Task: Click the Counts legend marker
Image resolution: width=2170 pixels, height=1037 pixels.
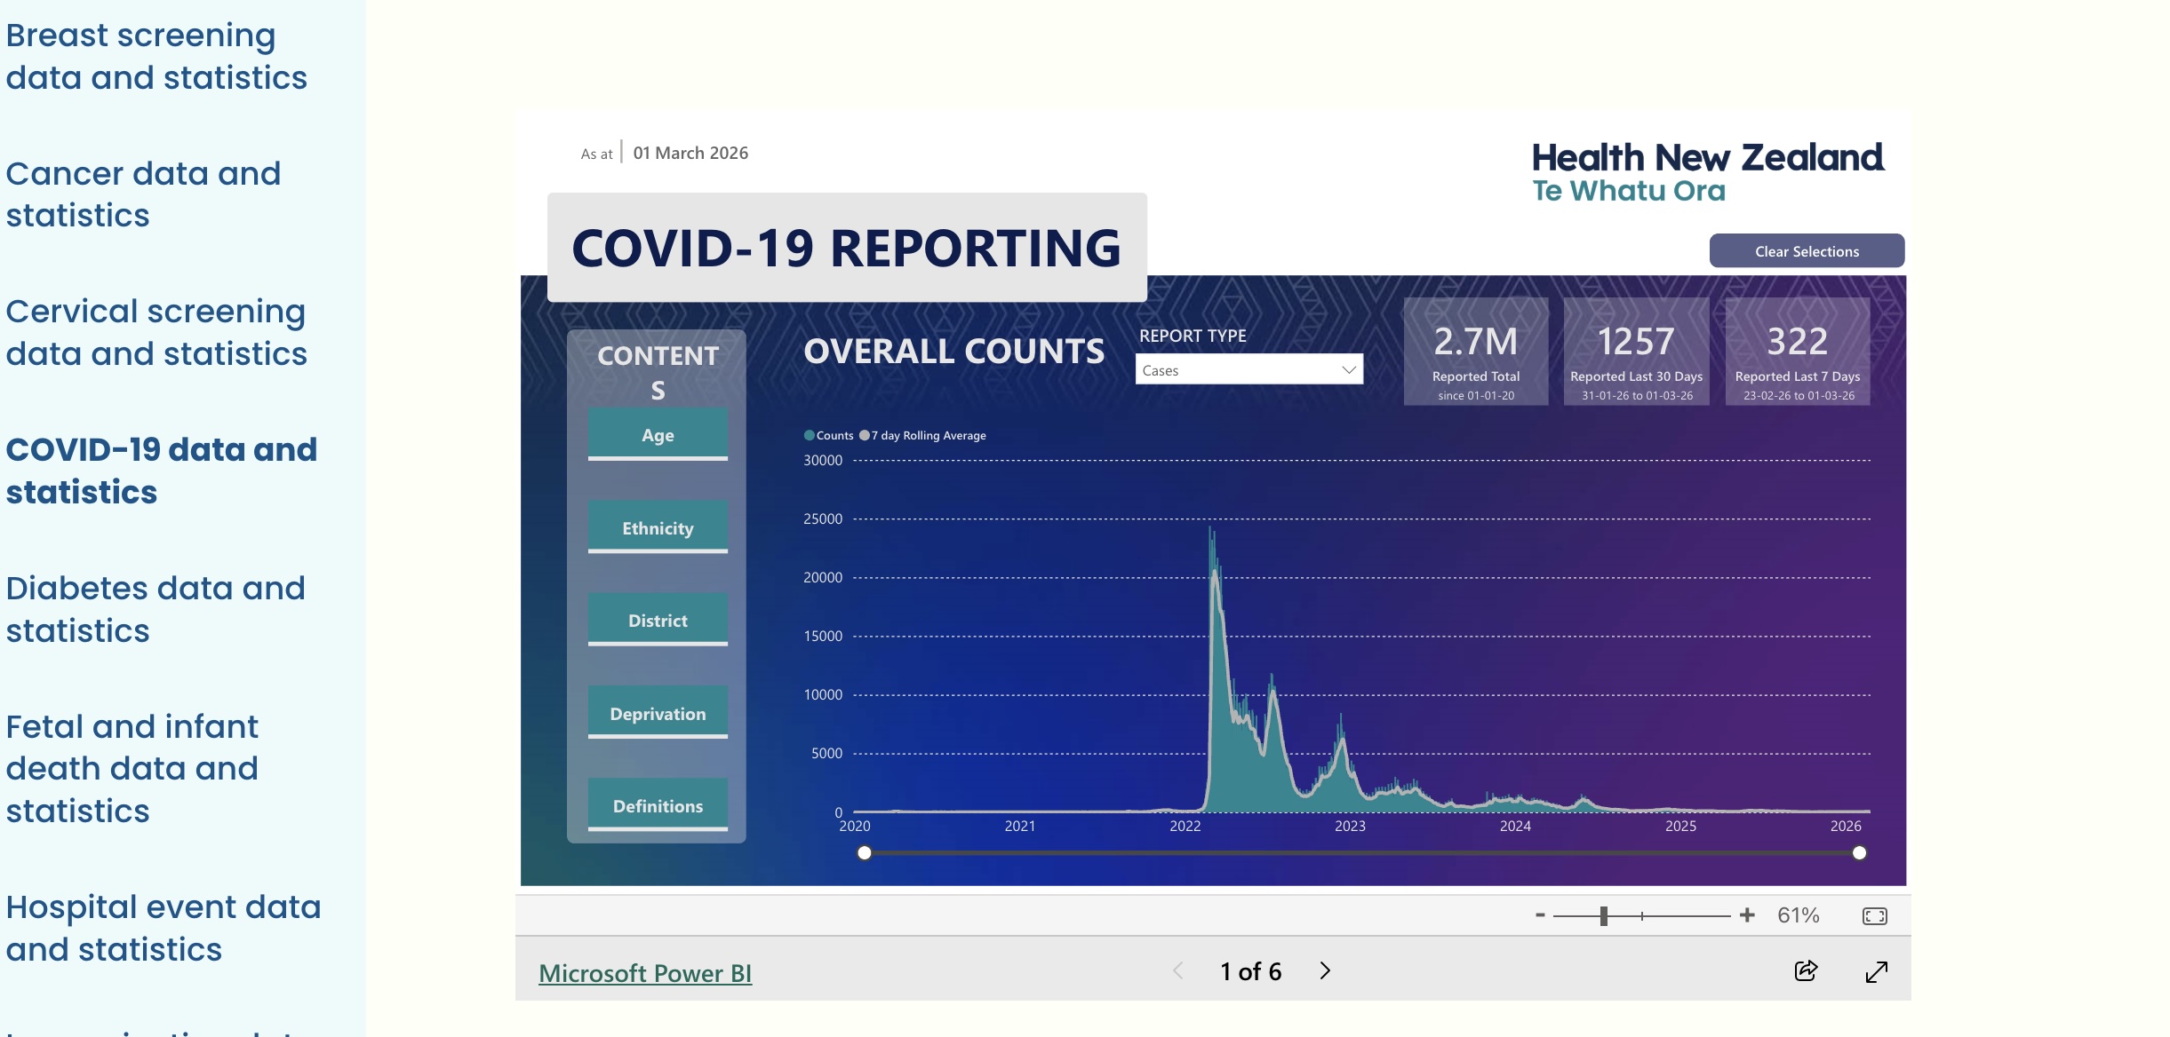Action: click(x=810, y=435)
